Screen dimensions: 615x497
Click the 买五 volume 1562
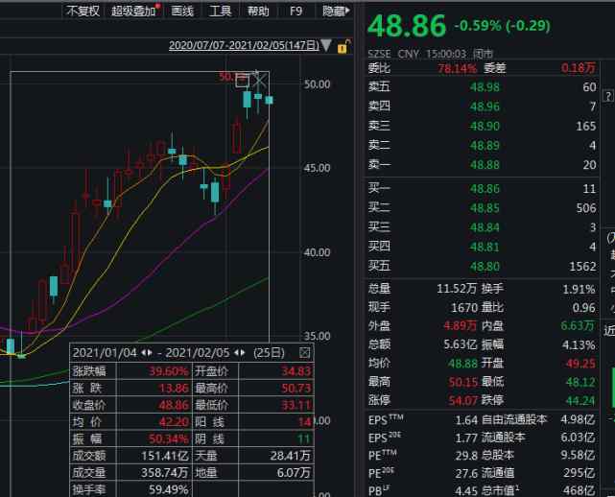582,267
